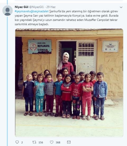Click the Mutlukaya İlkokulu sign in photo
Image resolution: width=127 pixels, height=146 pixels.
(40, 47)
